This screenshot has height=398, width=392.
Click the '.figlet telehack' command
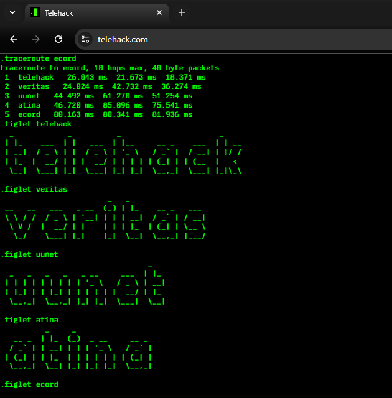click(36, 124)
